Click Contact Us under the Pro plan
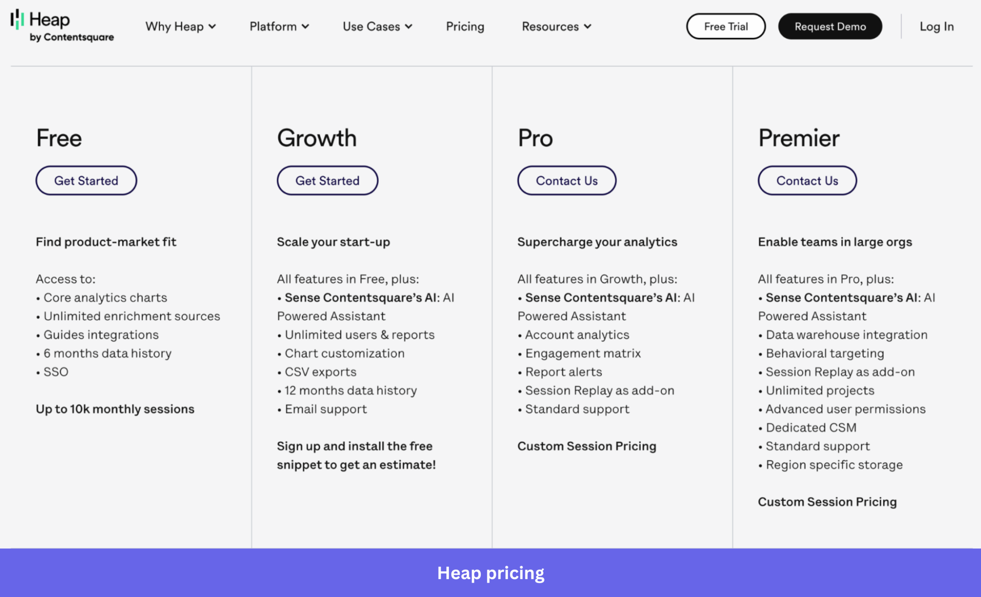This screenshot has height=597, width=981. (x=567, y=180)
